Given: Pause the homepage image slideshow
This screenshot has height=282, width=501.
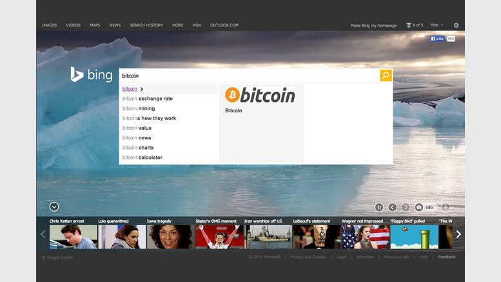Looking at the screenshot, I should pyautogui.click(x=379, y=208).
